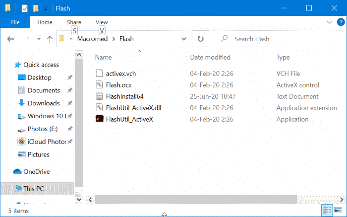Image resolution: width=347 pixels, height=217 pixels.
Task: Open Help with the question mark icon
Action: tap(341, 22)
